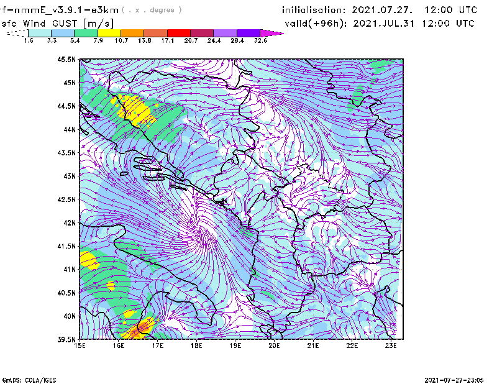Click latitude label '39.5N'
The image size is (497, 384).
coord(66,339)
